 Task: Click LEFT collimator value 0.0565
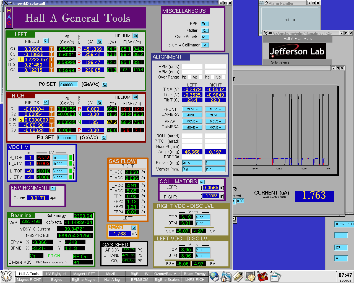211,187
